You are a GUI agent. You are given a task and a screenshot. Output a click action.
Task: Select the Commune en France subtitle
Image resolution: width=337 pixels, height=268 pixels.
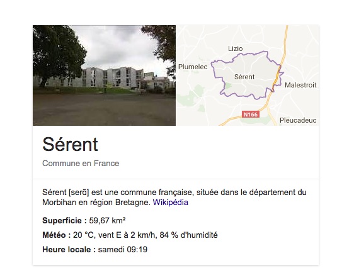[81, 164]
